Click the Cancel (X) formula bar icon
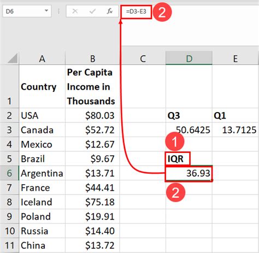 tap(75, 11)
